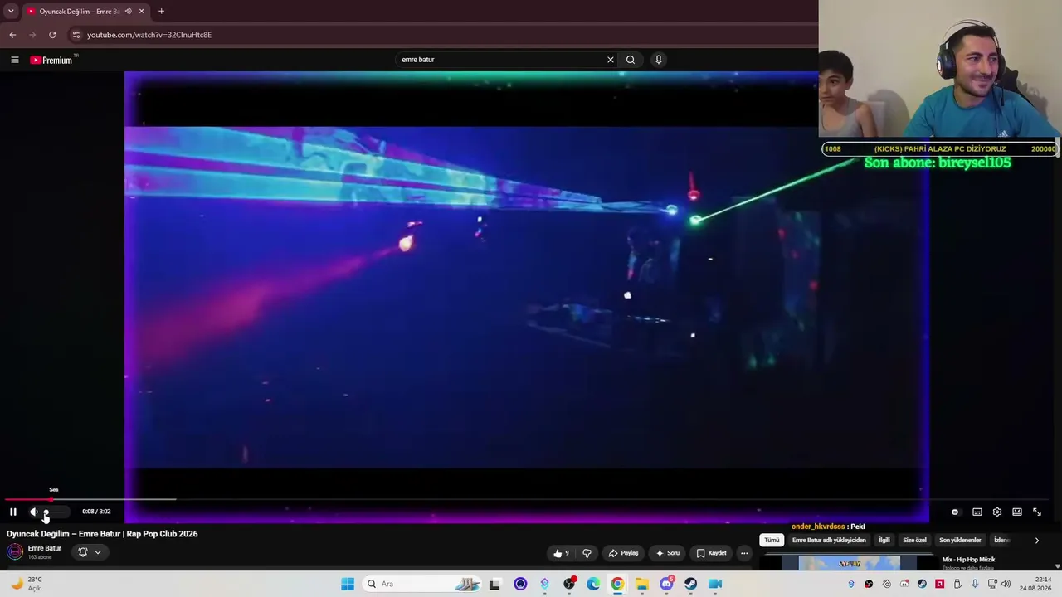
Task: Open the Windows Start menu
Action: click(348, 584)
